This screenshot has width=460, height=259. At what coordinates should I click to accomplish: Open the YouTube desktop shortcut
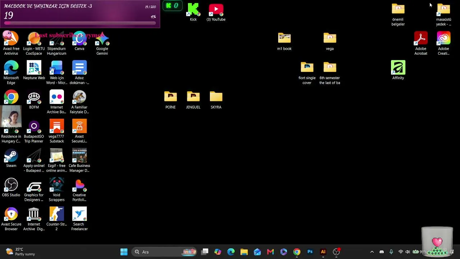tap(216, 13)
